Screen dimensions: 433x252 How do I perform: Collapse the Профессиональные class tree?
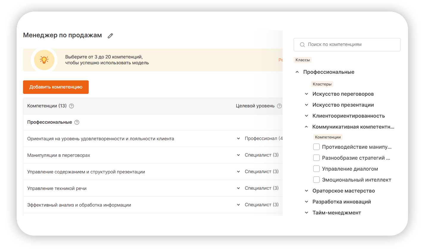coord(297,72)
